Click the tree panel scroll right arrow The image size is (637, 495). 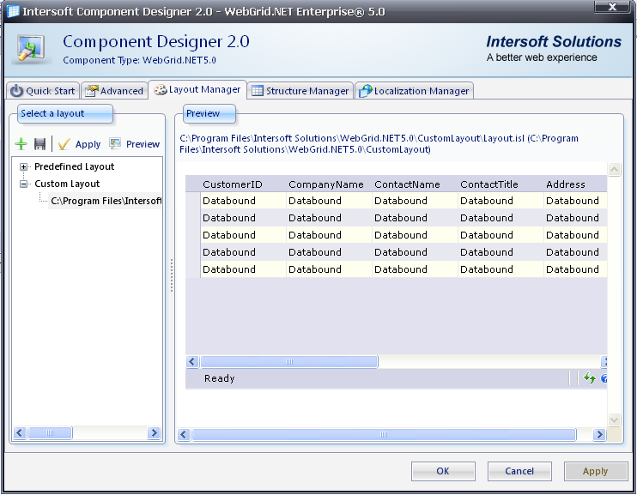pos(154,433)
